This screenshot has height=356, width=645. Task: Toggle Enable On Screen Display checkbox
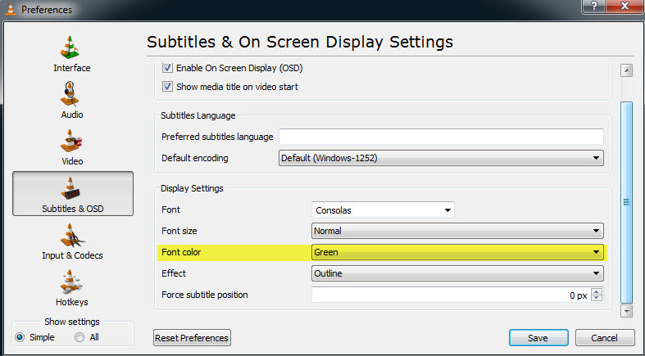[167, 67]
